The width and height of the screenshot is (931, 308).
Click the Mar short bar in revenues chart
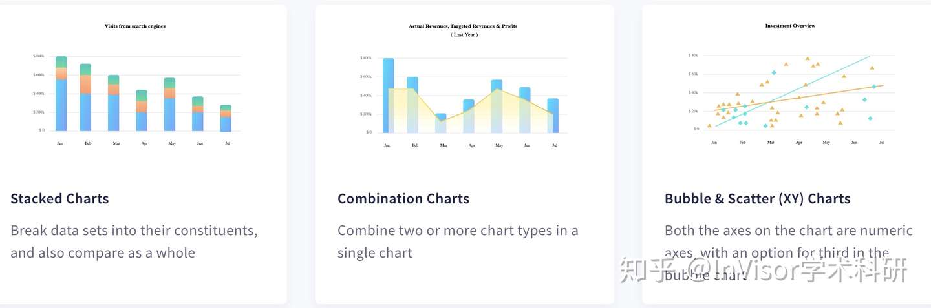(x=441, y=123)
